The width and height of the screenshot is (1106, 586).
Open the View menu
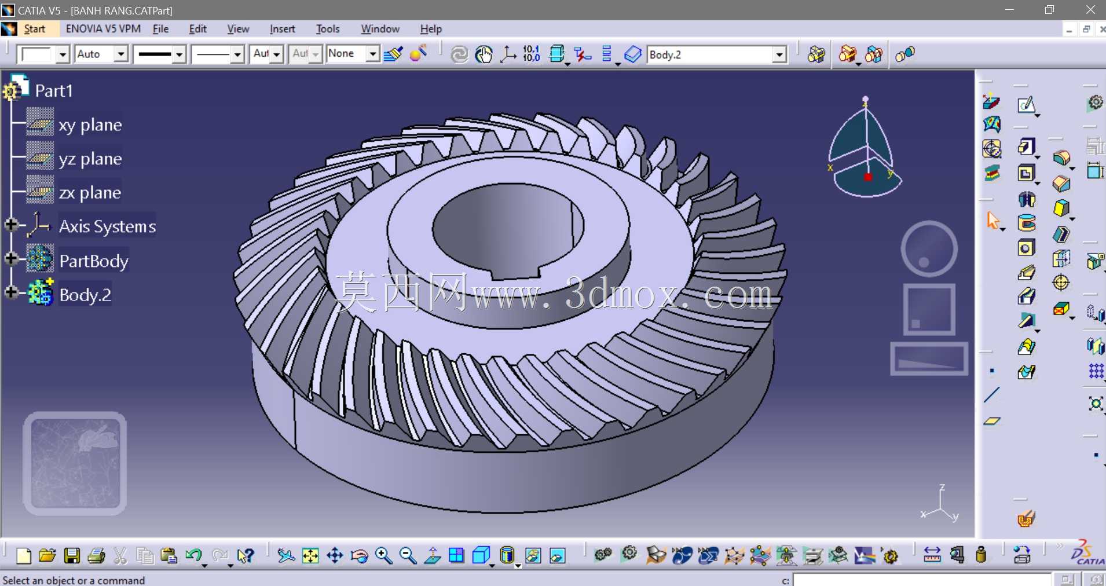point(238,29)
